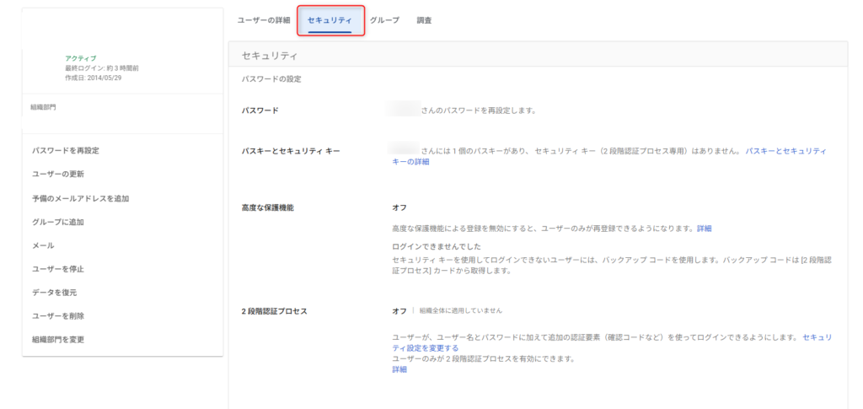Follow the セキュリティ設定を変更する link
The image size is (863, 409).
(x=817, y=337)
